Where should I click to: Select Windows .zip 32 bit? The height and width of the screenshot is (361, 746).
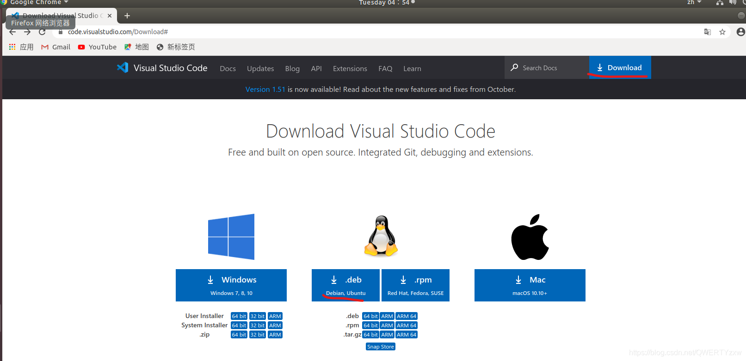[x=258, y=335]
